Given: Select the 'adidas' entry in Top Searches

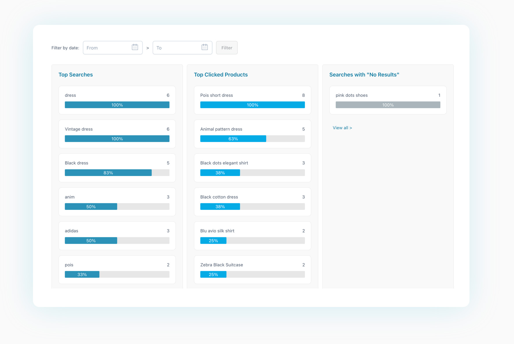Looking at the screenshot, I should tap(117, 235).
